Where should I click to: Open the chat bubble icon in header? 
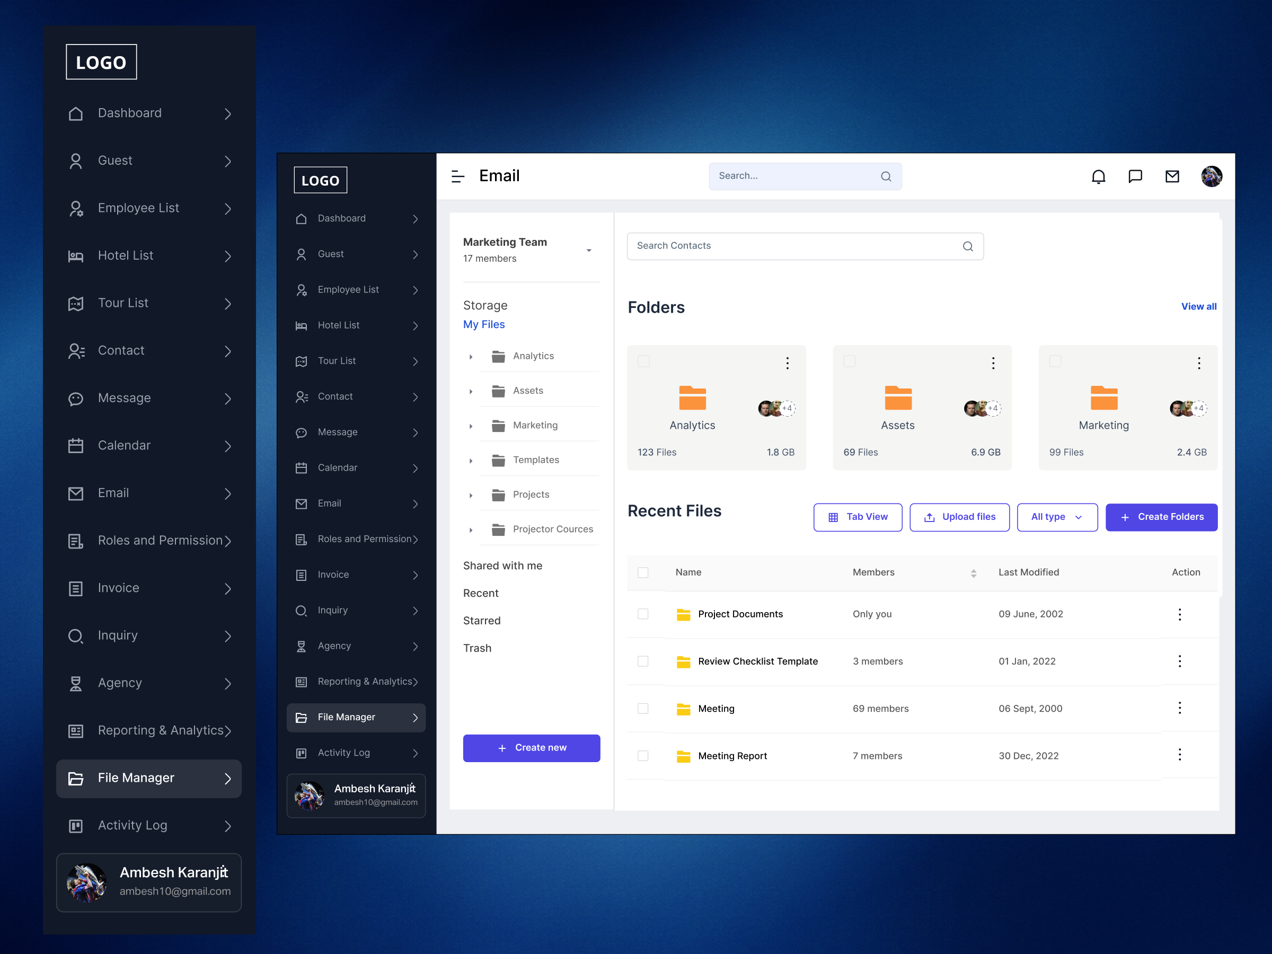pyautogui.click(x=1135, y=176)
